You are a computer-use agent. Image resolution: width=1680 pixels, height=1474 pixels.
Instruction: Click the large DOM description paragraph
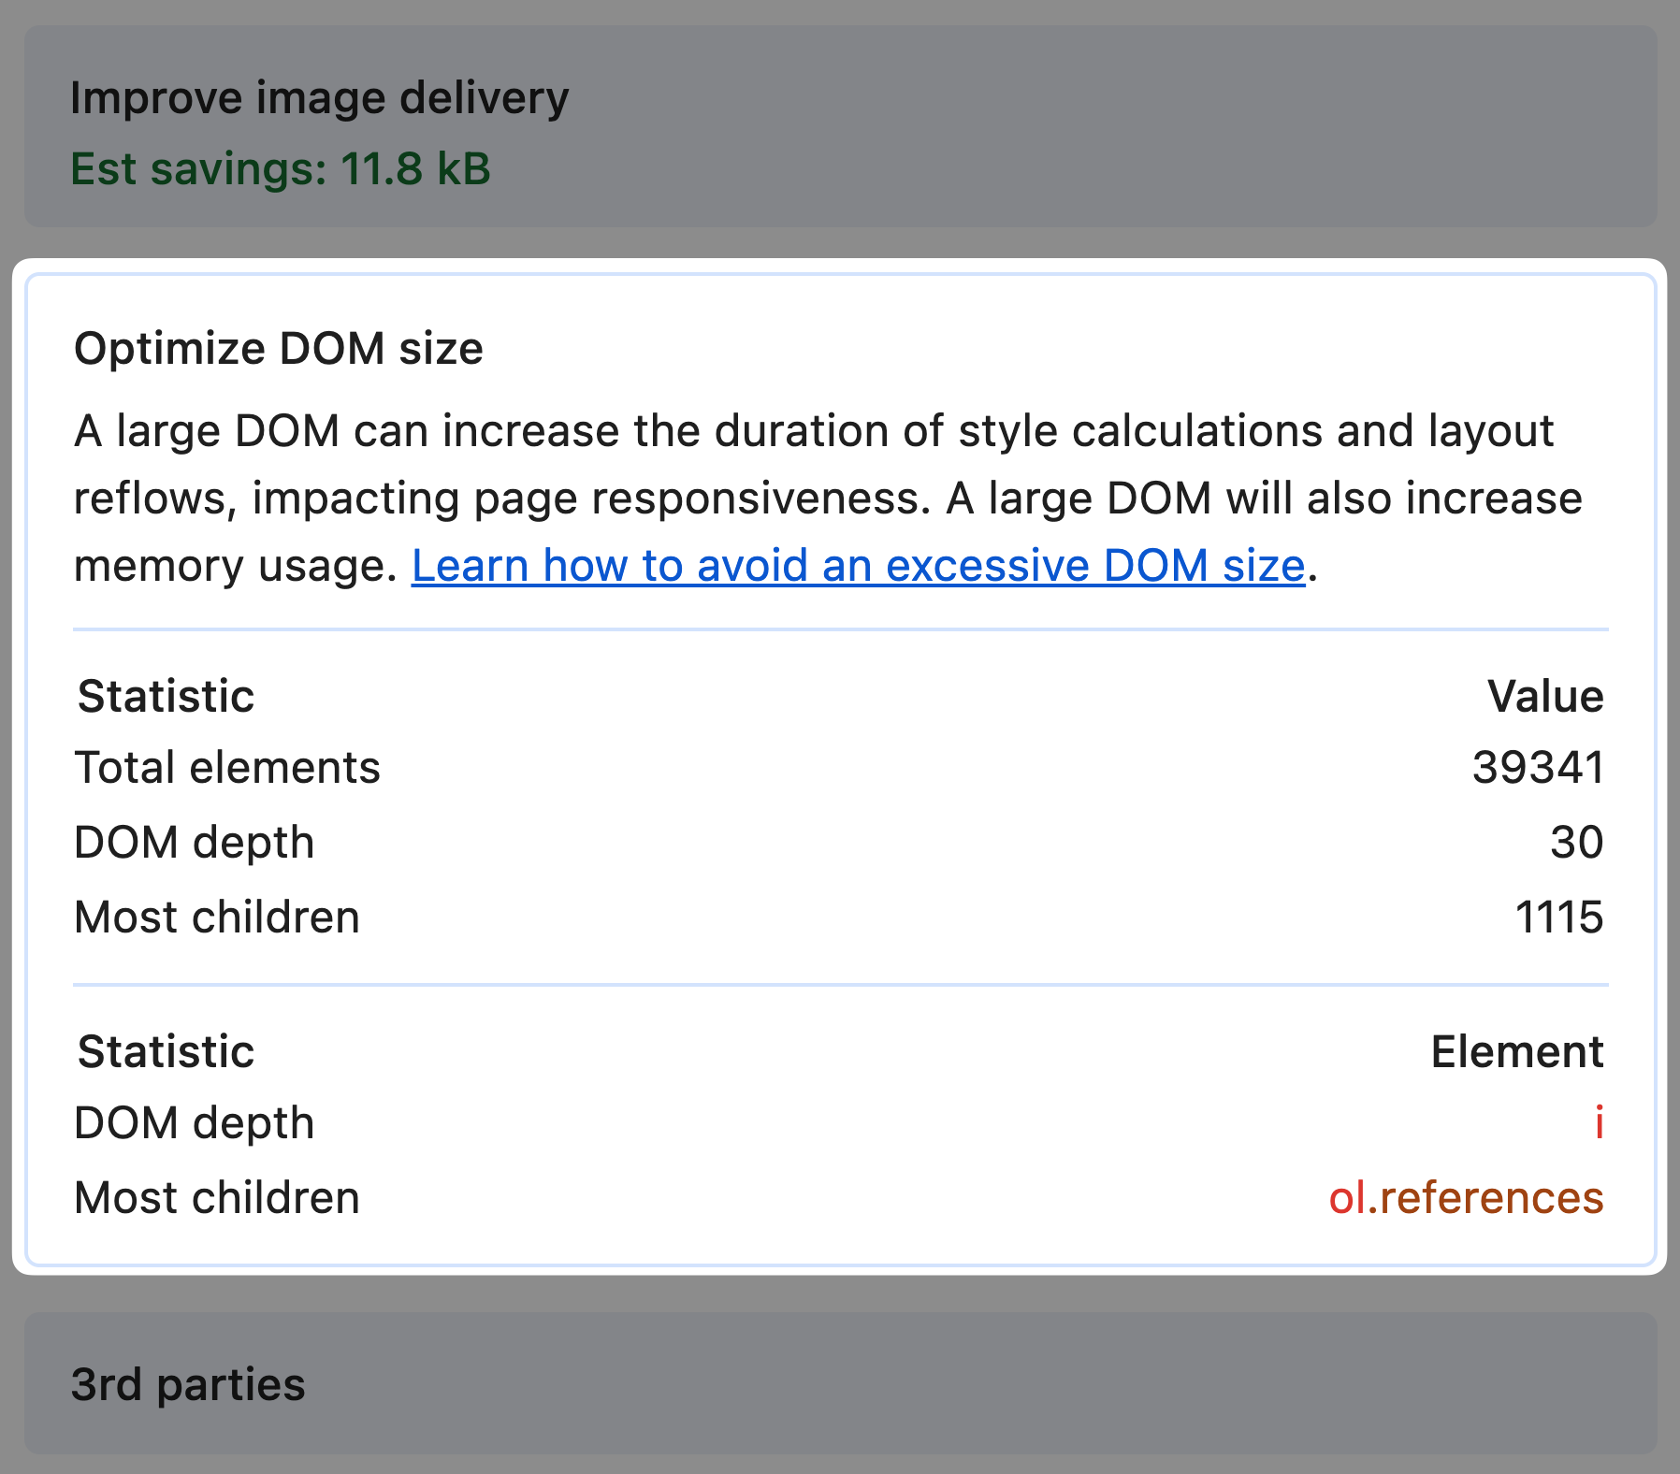(828, 499)
